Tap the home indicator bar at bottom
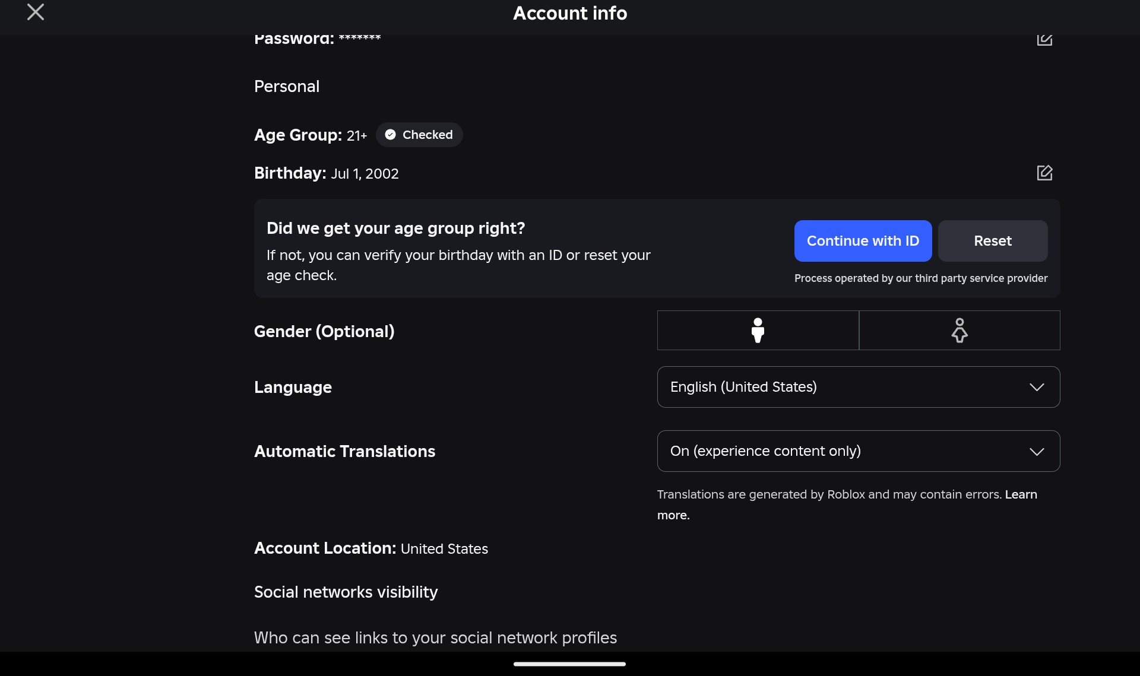This screenshot has height=676, width=1140. click(x=569, y=664)
